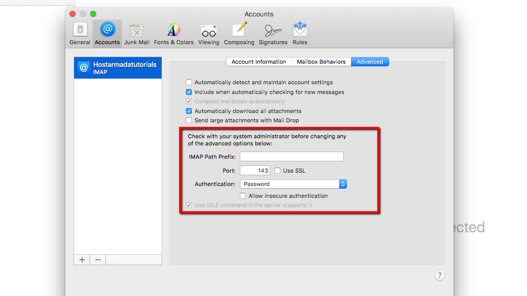The width and height of the screenshot is (527, 296).
Task: Open the Authentication dropdown showing Password
Action: pyautogui.click(x=293, y=184)
